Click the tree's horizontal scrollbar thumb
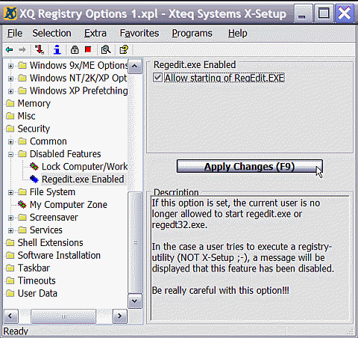 [63, 316]
